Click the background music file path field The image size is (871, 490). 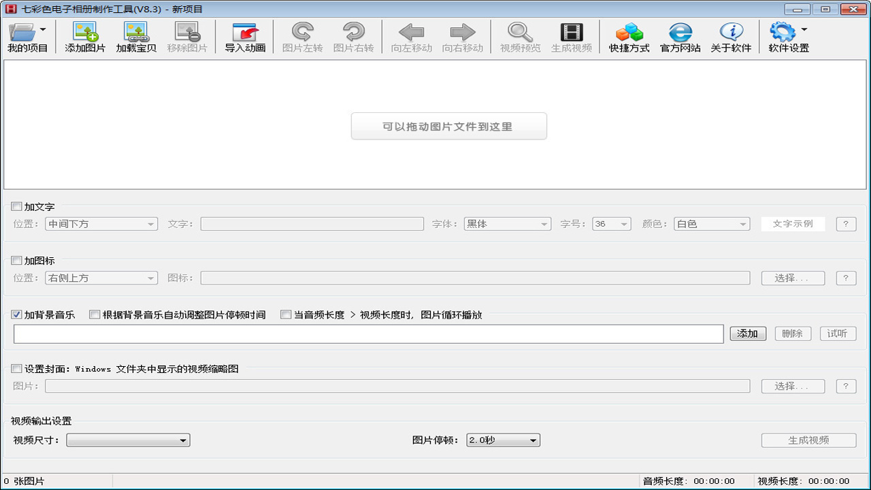[x=368, y=333]
